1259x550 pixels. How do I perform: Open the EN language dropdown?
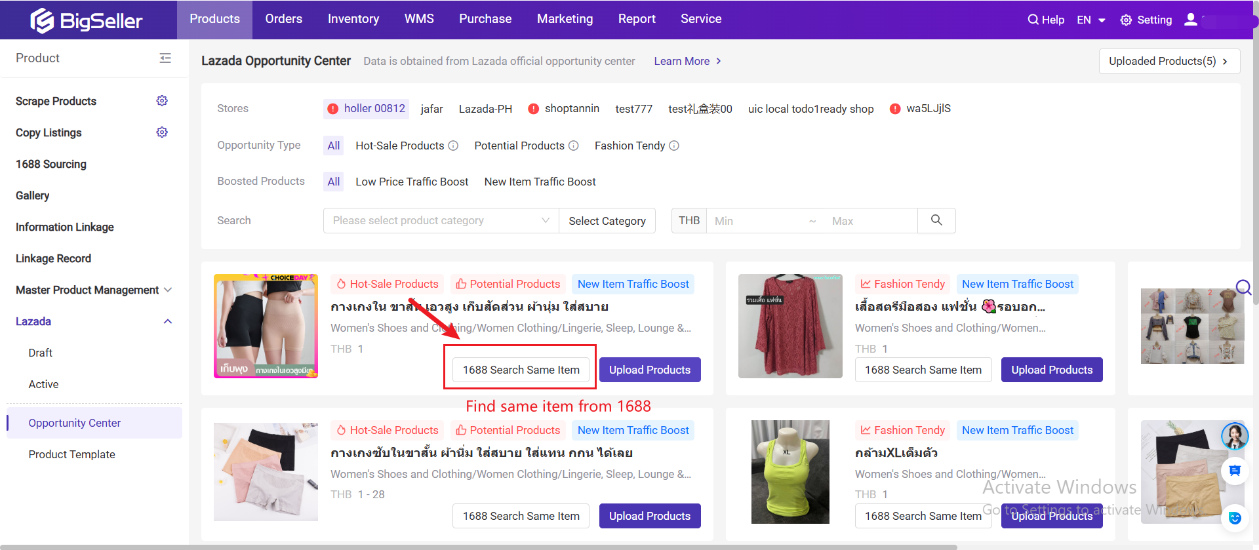(x=1091, y=20)
